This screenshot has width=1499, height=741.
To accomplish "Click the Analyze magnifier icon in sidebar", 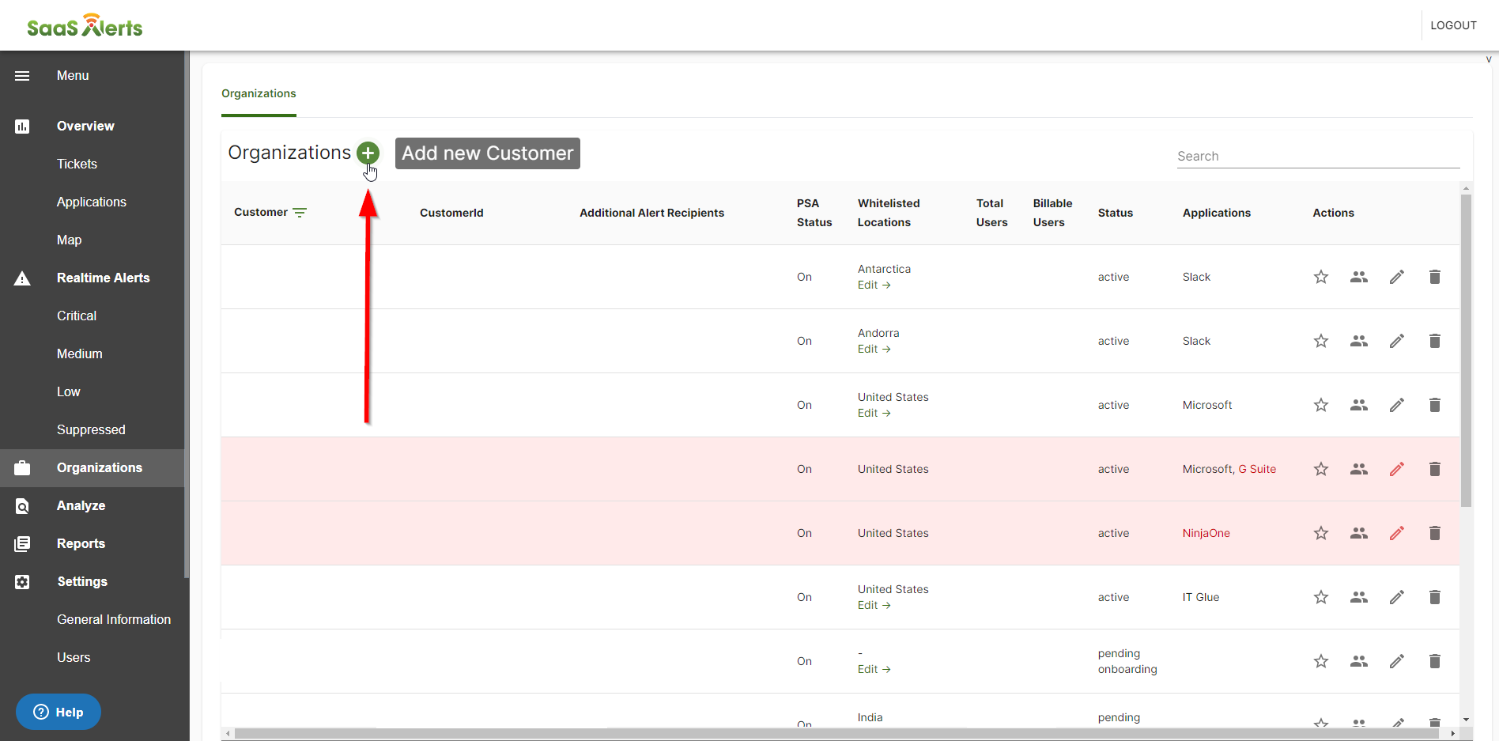I will 21,505.
